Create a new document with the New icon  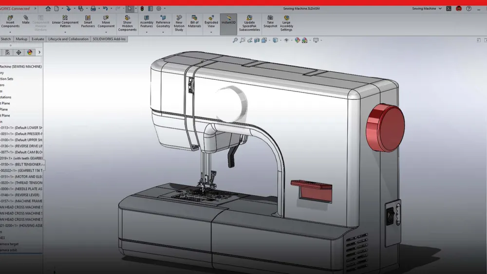(56, 9)
